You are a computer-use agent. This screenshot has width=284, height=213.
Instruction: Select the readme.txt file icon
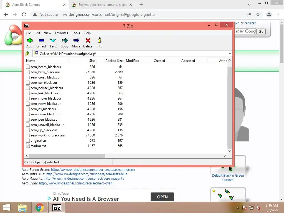pyautogui.click(x=28, y=146)
